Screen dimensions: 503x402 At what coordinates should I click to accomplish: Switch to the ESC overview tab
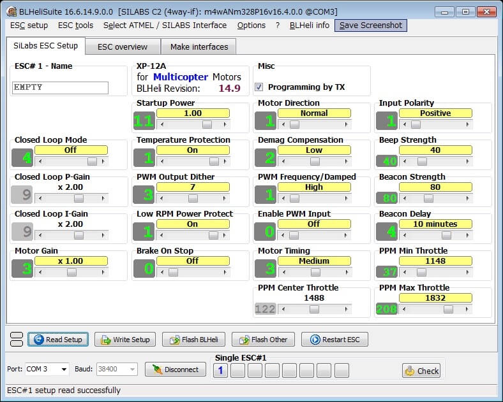pos(123,47)
